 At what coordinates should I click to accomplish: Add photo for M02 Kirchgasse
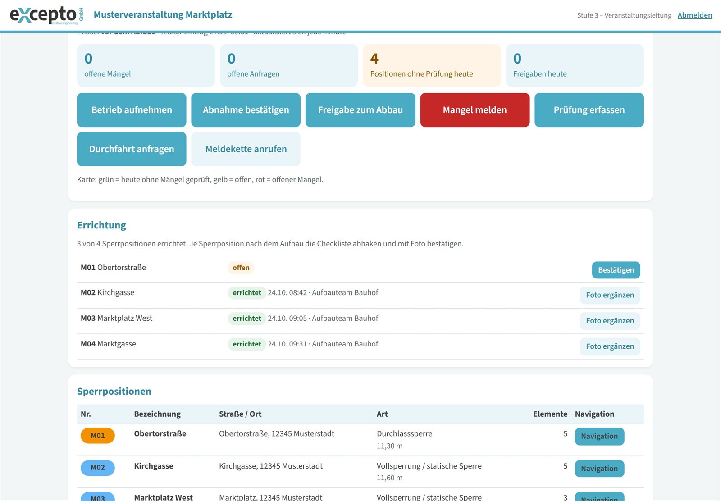pos(610,295)
